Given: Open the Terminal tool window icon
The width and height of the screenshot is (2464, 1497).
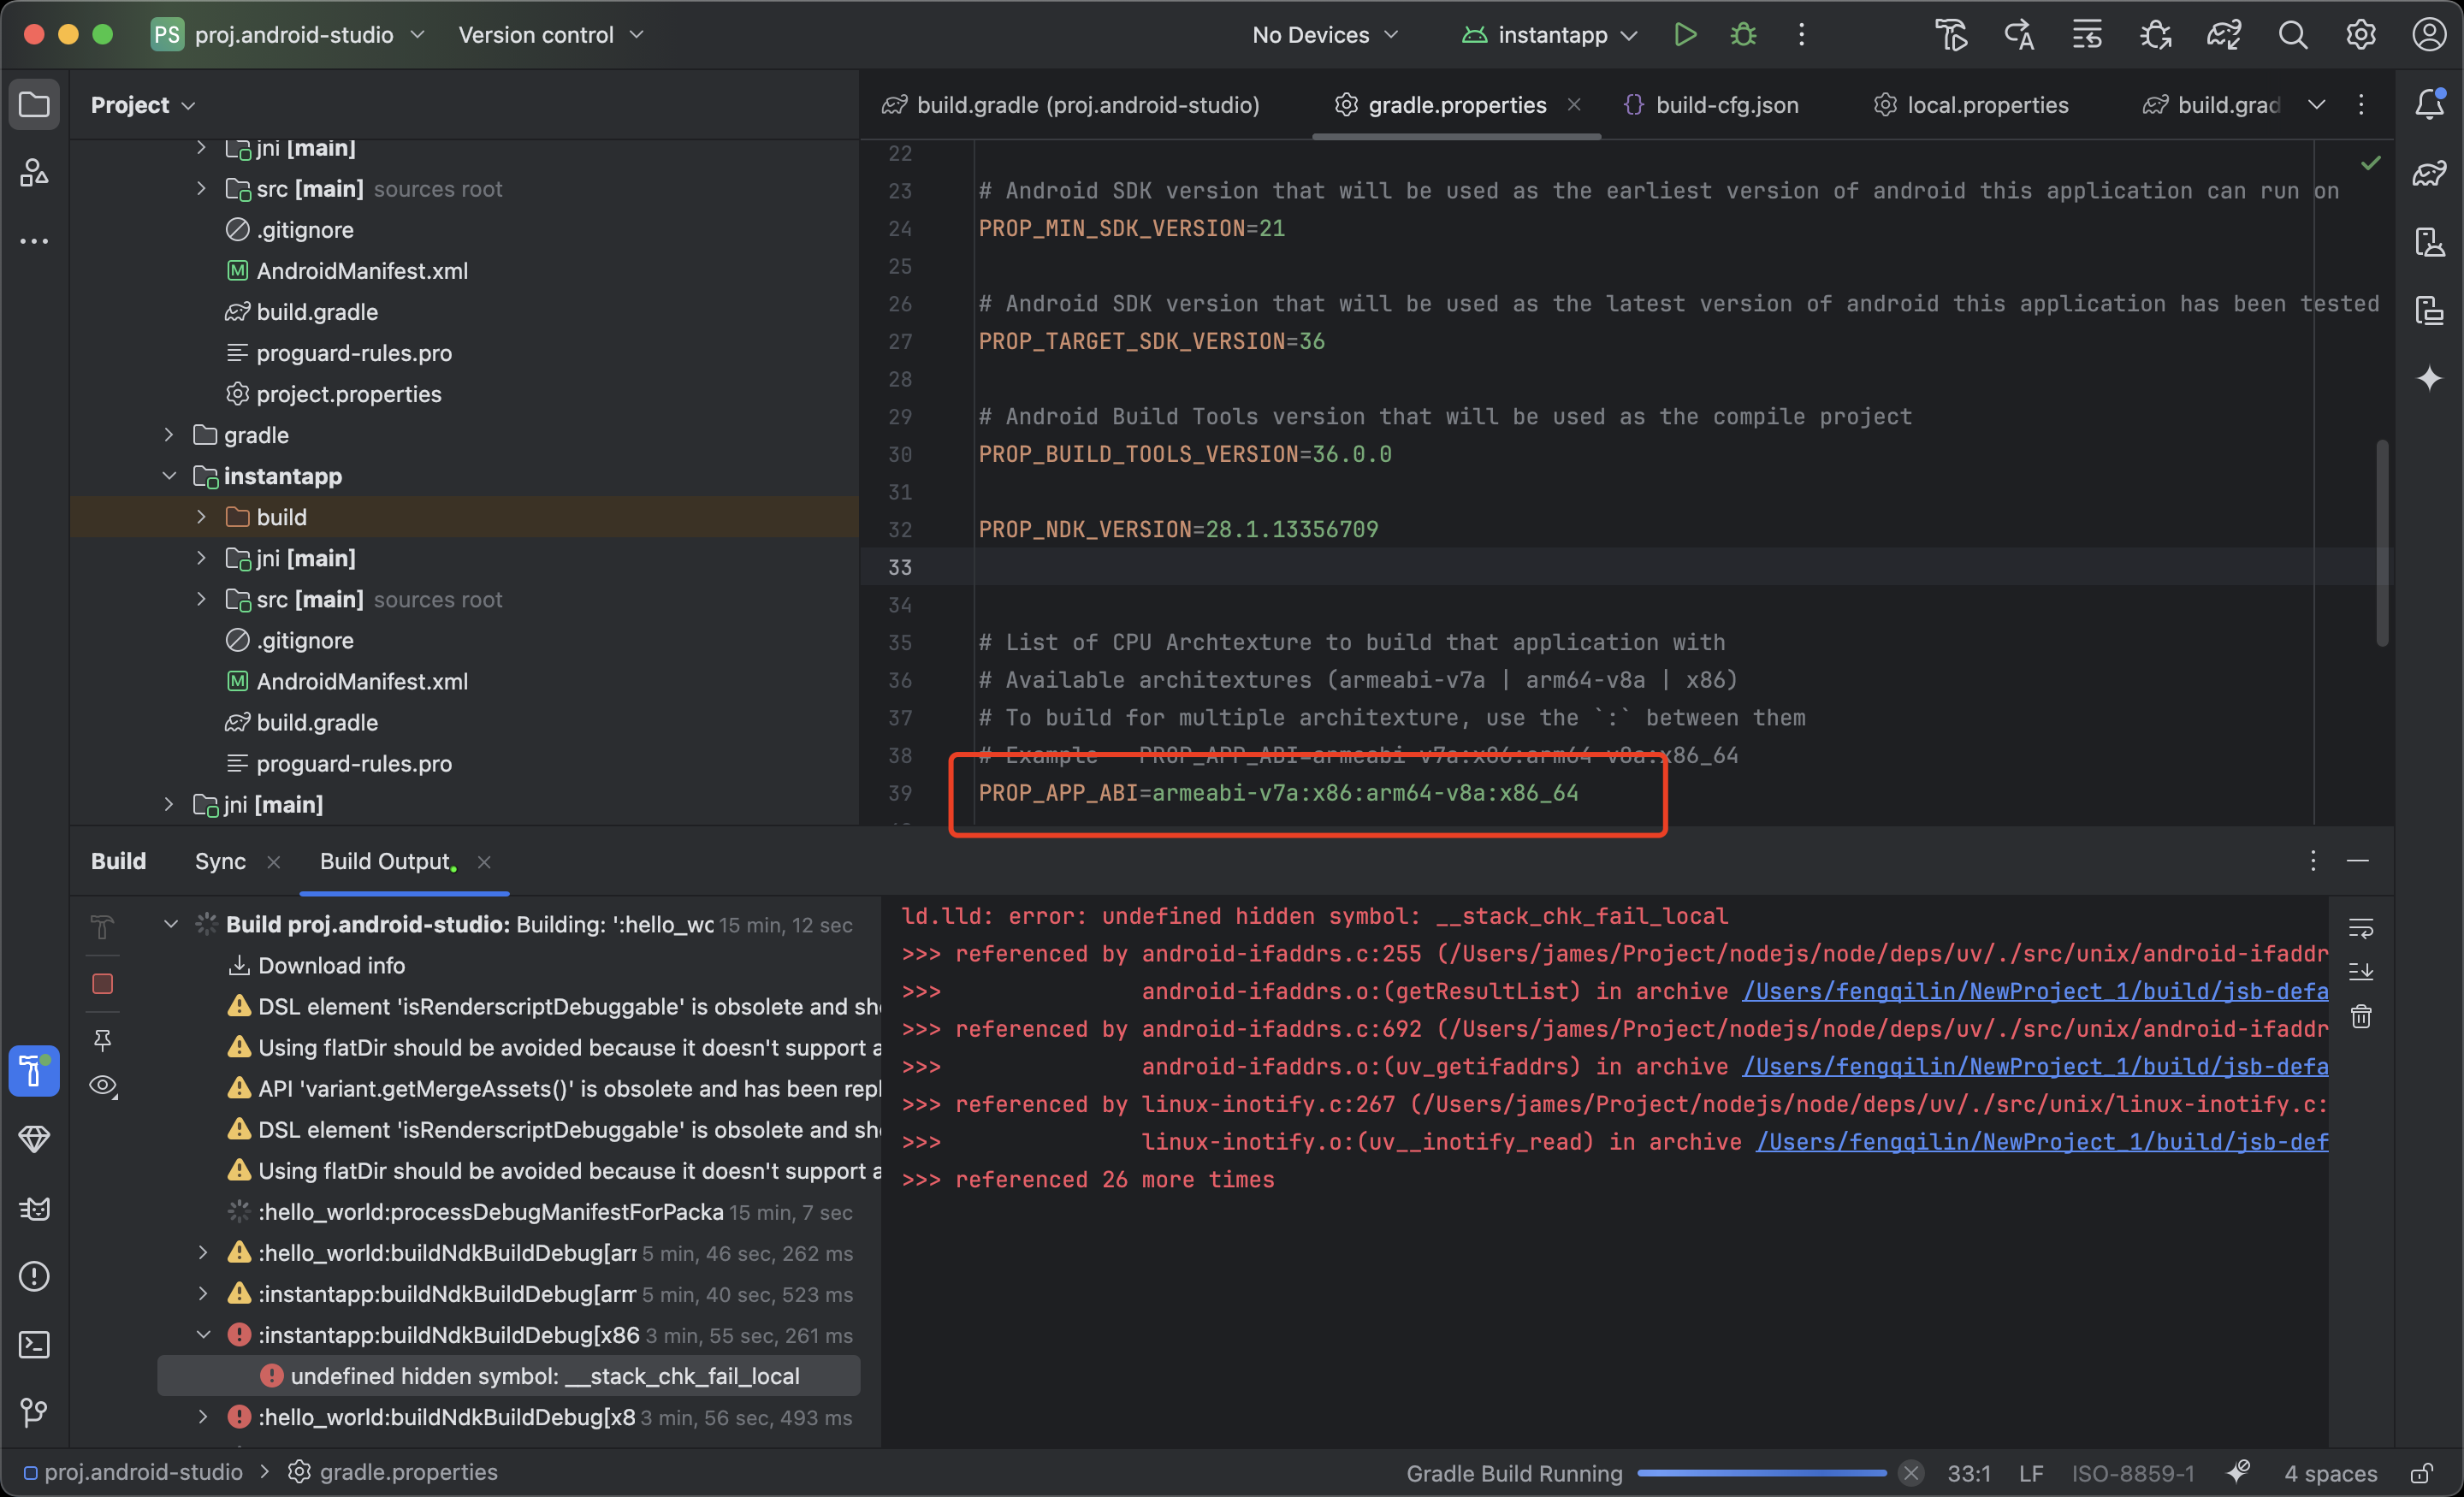Looking at the screenshot, I should click(34, 1344).
